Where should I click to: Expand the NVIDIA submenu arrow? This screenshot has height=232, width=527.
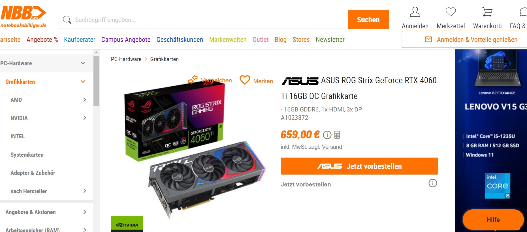point(85,118)
